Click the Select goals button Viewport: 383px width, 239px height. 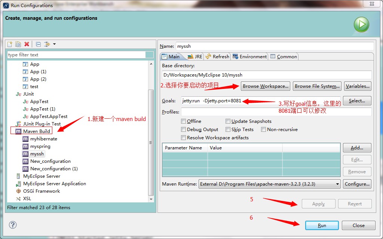click(x=357, y=101)
